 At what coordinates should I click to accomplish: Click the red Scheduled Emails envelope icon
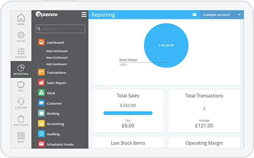click(x=41, y=144)
